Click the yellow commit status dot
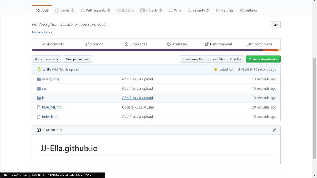This screenshot has height=178, width=317. tap(216, 70)
